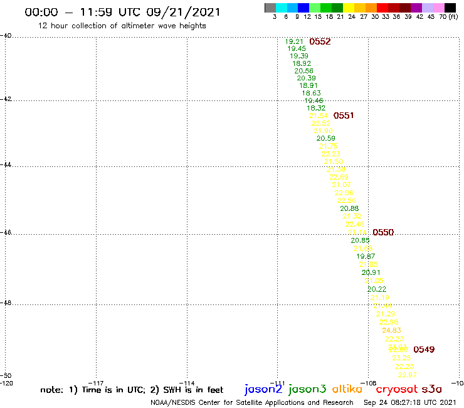The image size is (464, 408).
Task: Click the wave height value 19.39
Action: point(299,56)
